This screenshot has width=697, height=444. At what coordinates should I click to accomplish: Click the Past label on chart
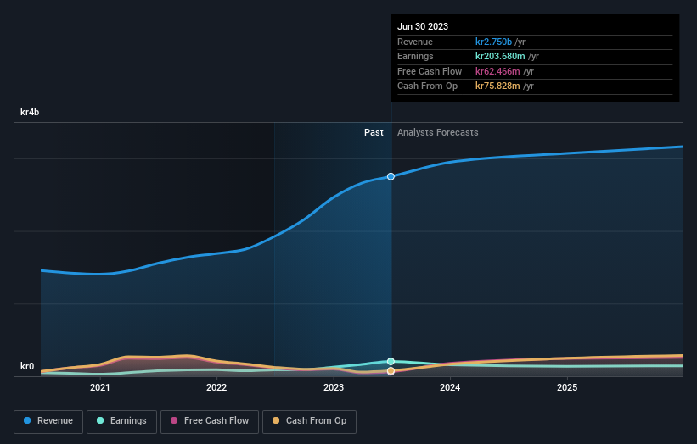pos(374,132)
